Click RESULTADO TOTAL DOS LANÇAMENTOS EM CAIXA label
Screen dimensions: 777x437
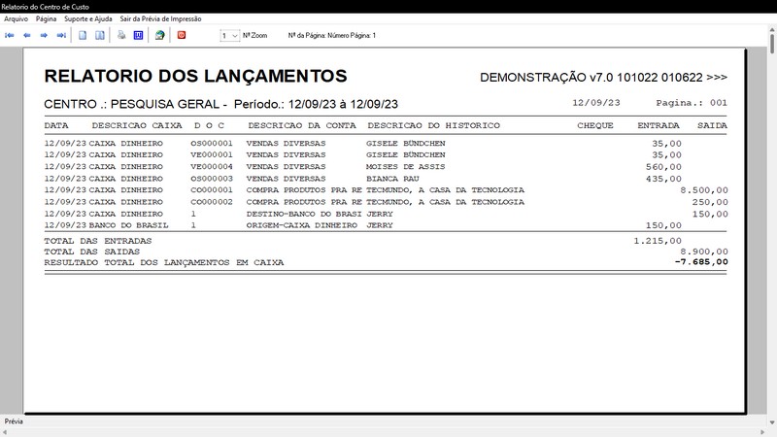click(164, 262)
